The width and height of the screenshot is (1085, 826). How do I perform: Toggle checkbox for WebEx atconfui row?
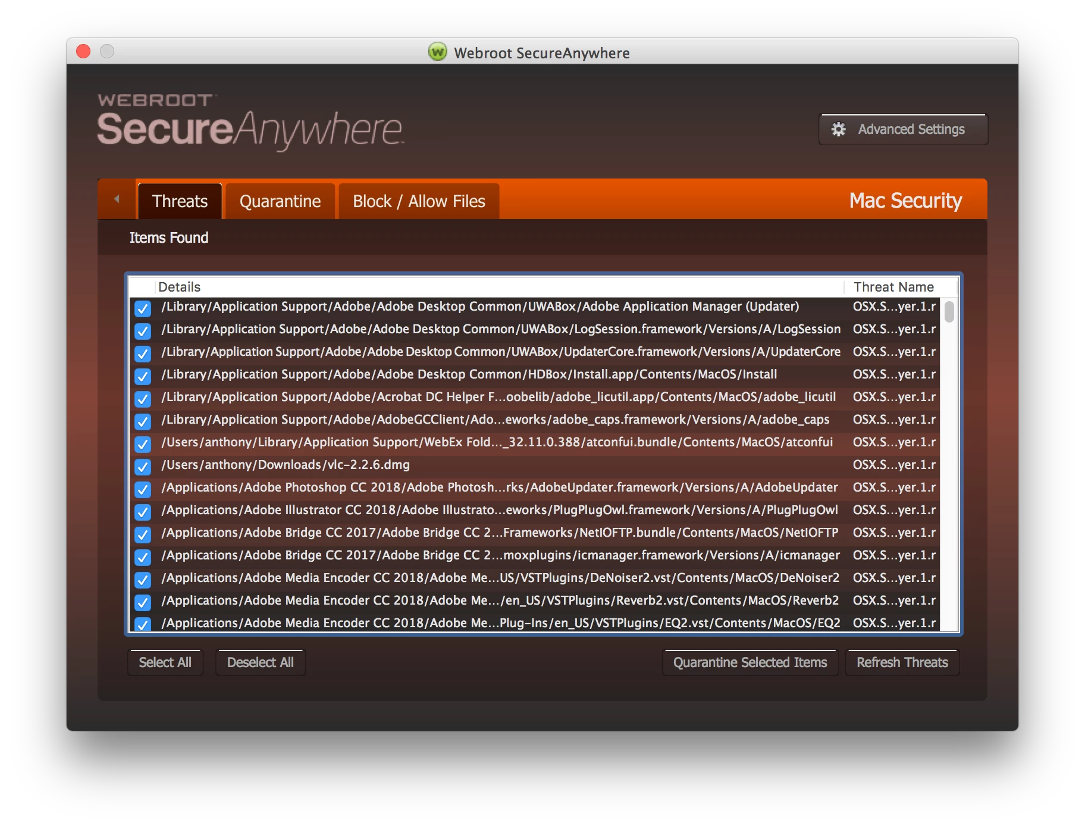tap(143, 444)
